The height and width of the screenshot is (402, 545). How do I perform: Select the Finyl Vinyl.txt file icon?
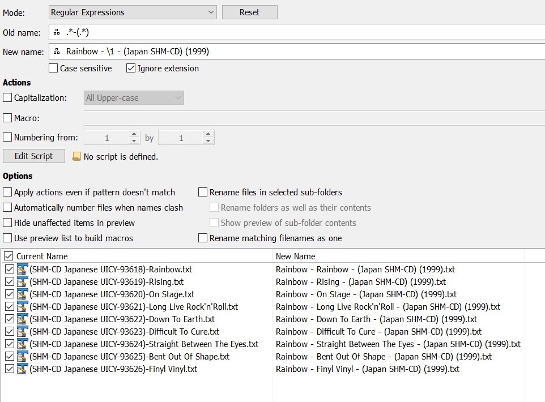tap(22, 369)
